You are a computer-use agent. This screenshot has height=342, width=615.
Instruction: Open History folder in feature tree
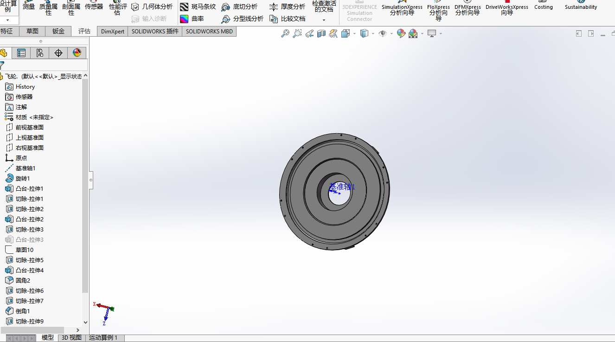point(20,87)
